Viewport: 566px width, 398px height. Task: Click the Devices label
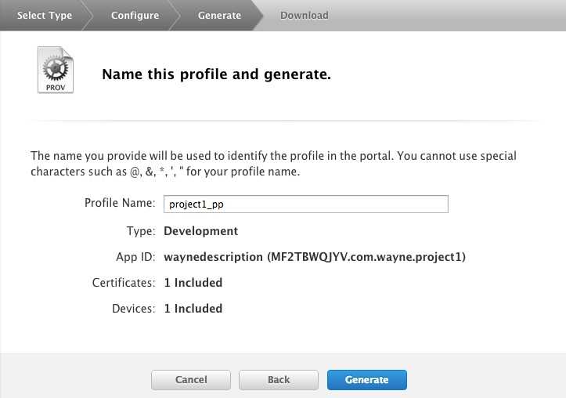point(133,309)
